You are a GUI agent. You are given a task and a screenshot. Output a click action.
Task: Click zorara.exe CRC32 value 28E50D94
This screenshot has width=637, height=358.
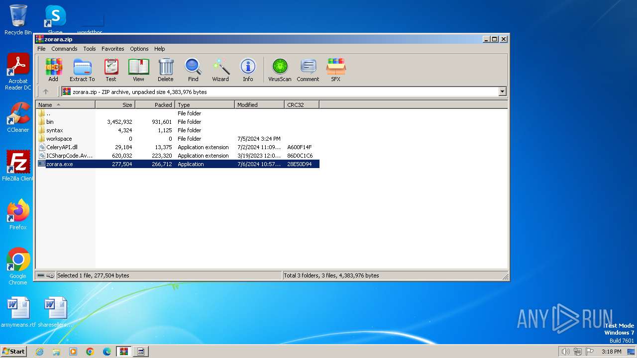[299, 164]
